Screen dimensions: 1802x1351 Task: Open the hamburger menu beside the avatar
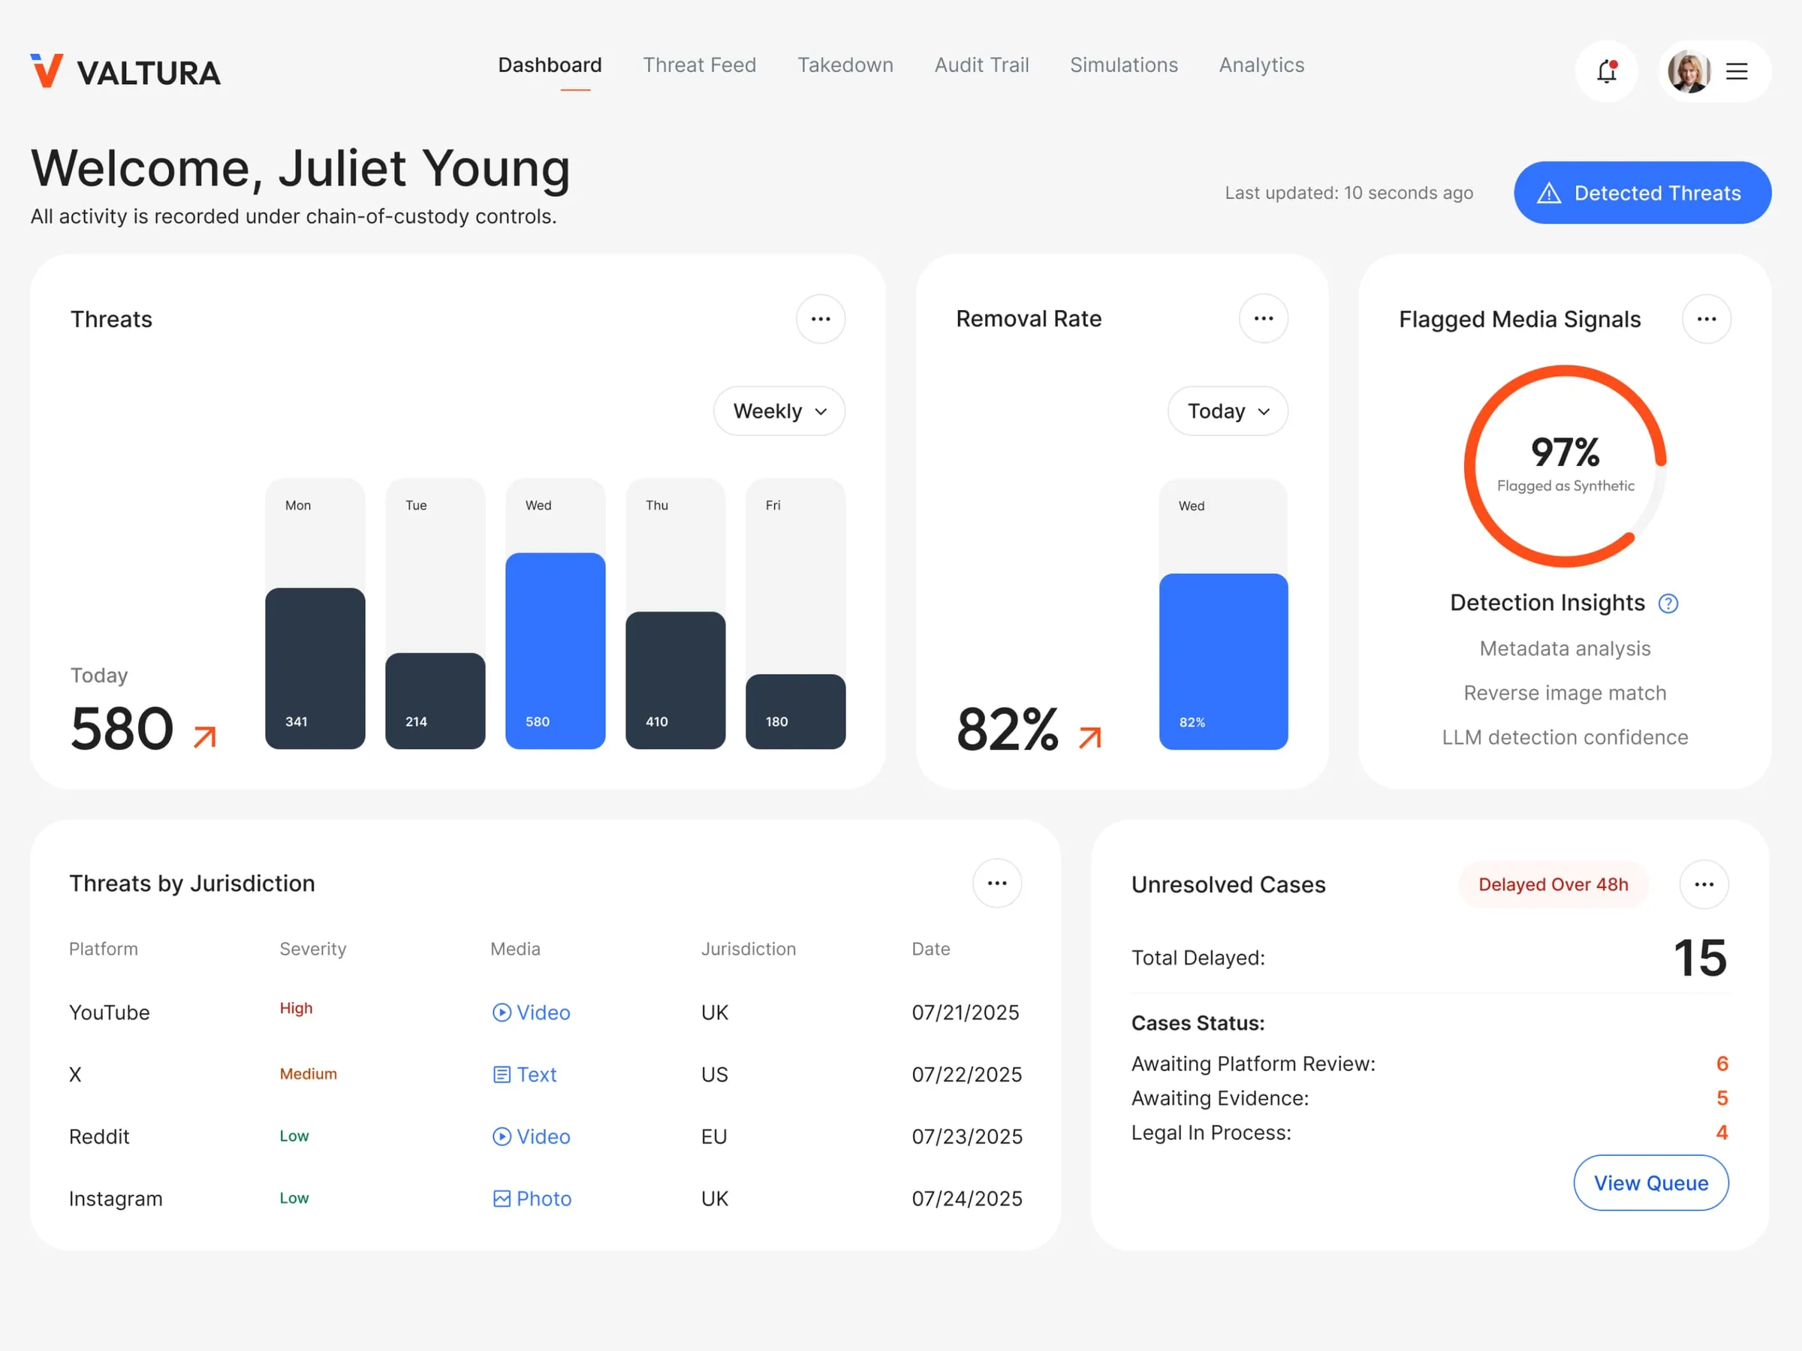click(x=1737, y=71)
